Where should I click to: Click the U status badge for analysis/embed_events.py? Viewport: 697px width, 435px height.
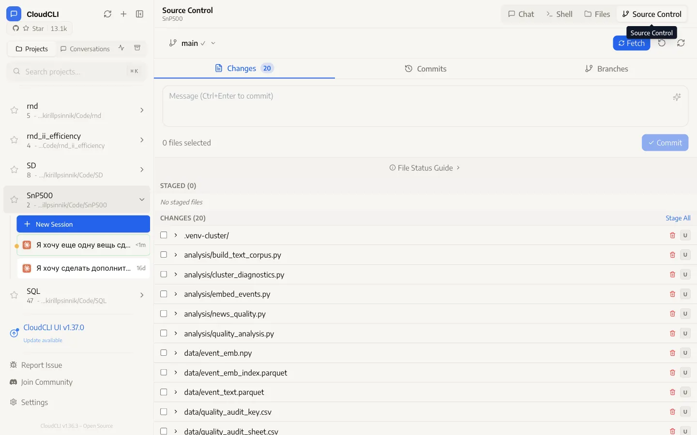click(685, 294)
